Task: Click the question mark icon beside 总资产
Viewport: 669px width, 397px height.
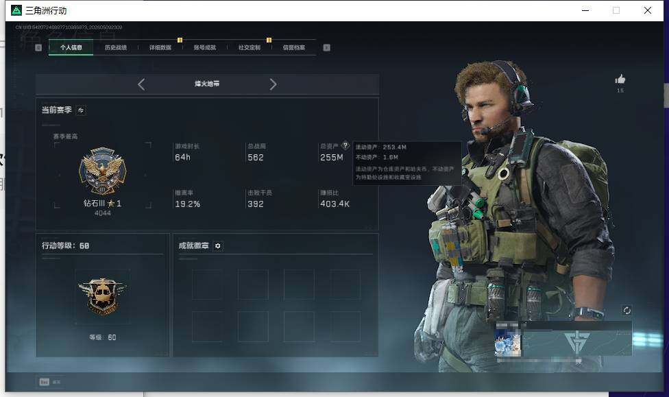Action: click(x=345, y=145)
